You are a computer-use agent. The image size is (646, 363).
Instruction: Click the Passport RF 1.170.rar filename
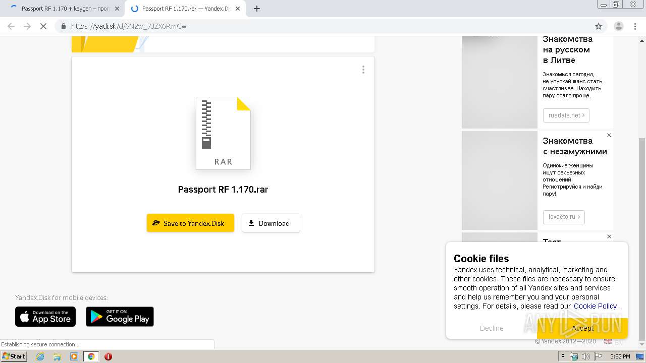tap(223, 190)
